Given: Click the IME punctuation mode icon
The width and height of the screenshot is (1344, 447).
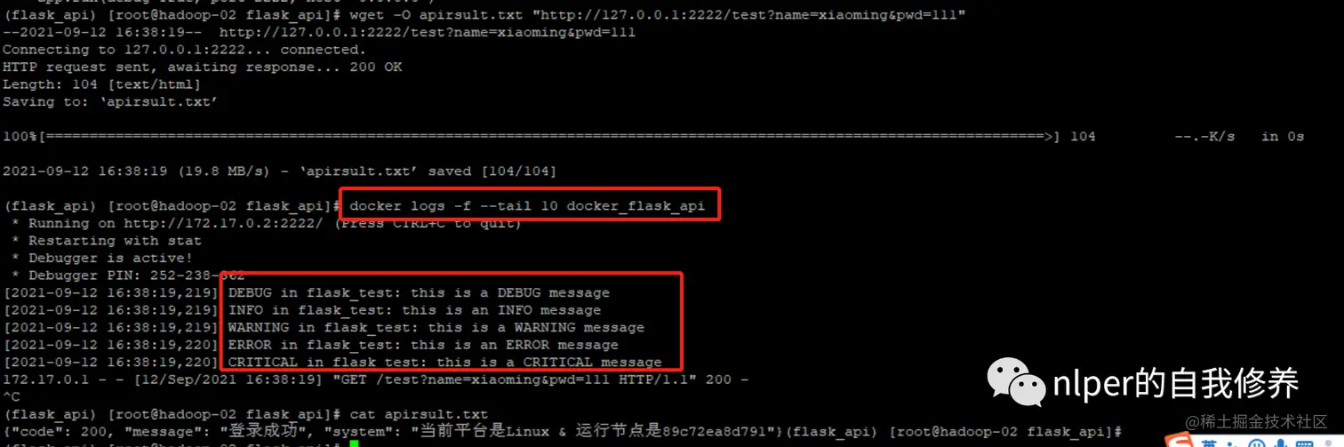Looking at the screenshot, I should point(1233,443).
